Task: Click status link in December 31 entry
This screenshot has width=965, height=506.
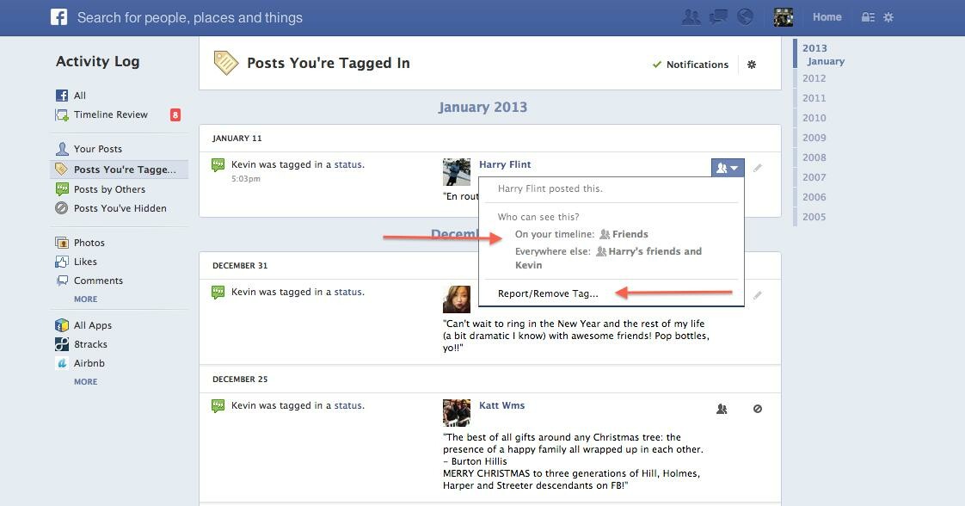Action: click(347, 292)
